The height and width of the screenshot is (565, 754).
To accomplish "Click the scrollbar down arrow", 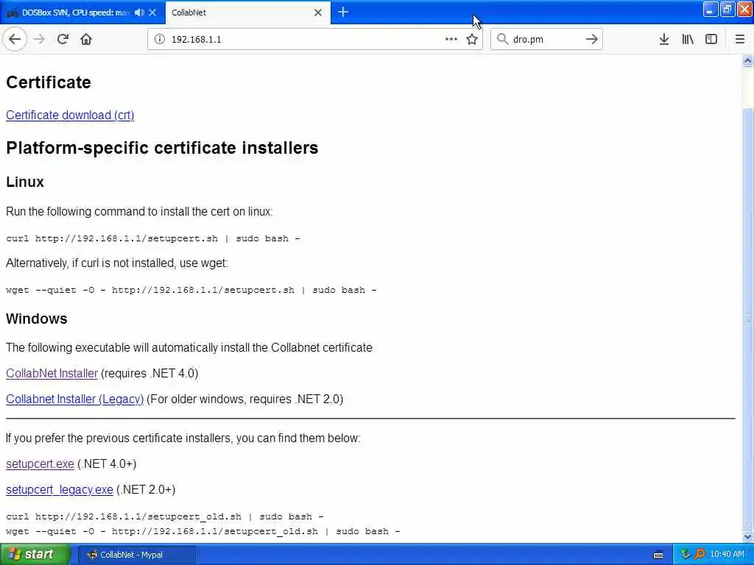I will (x=748, y=536).
